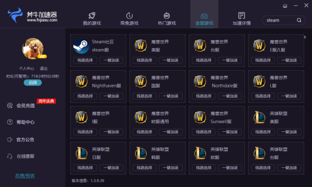Screen dimensions: 312x187
Task: Click the magnifier search icon
Action: click(299, 20)
